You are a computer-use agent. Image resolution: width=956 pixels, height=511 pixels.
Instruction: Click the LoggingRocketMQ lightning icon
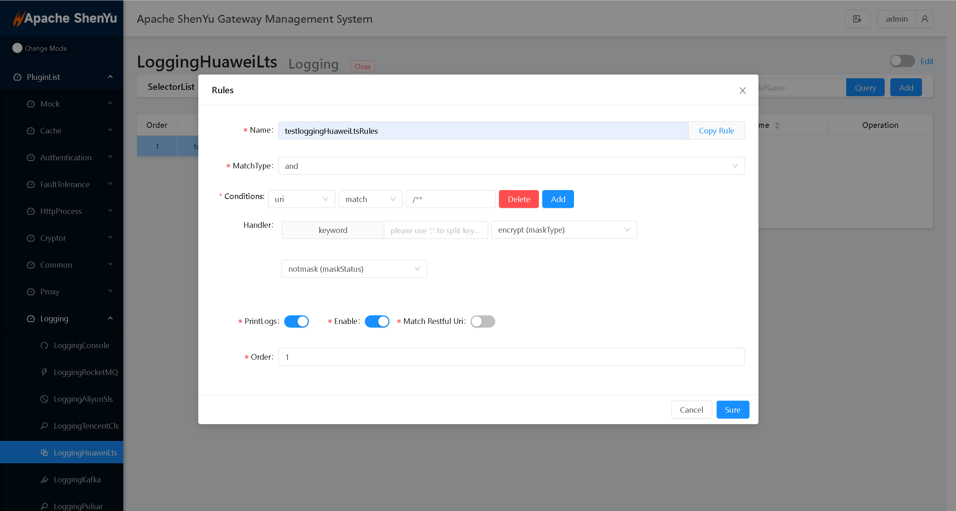tap(44, 372)
